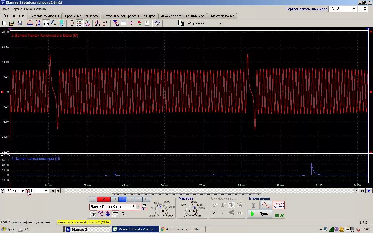
Task: Toggle channel 6 button
Action: click(138, 199)
